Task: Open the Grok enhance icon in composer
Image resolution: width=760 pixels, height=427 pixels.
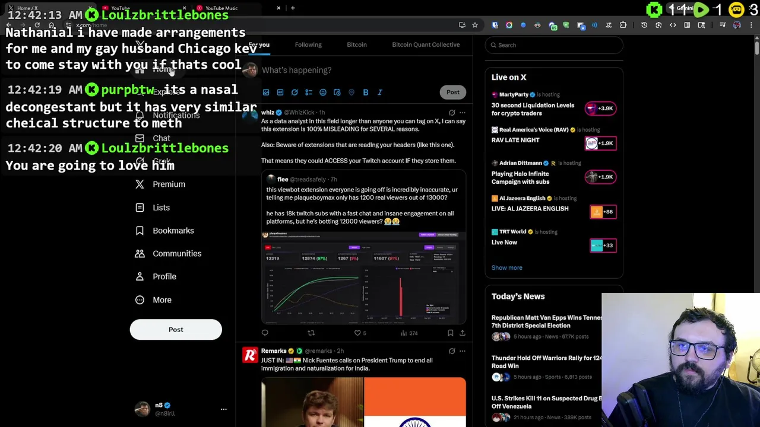Action: coord(294,93)
